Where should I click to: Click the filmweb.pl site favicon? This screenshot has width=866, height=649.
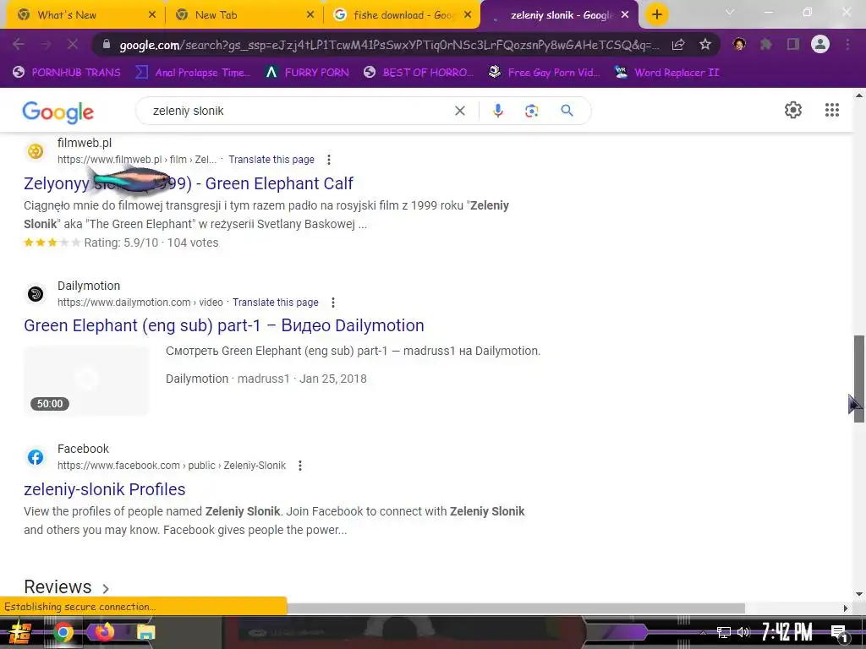(36, 151)
